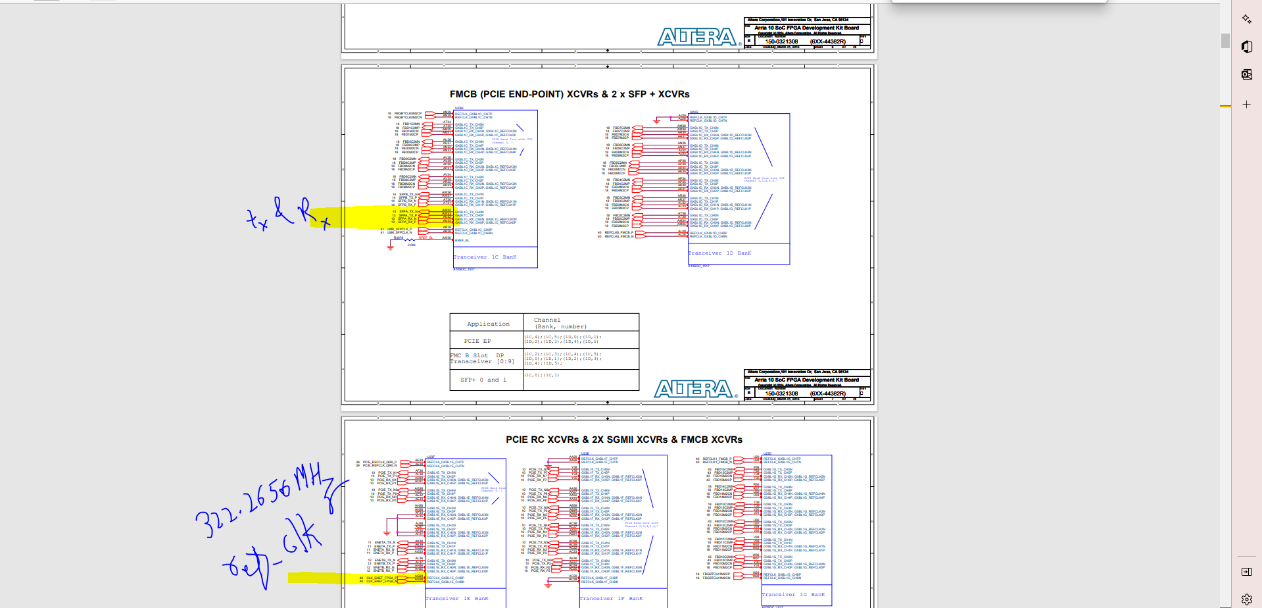
Task: Open the Copilot sparkle icon in sidebar
Action: (1246, 19)
